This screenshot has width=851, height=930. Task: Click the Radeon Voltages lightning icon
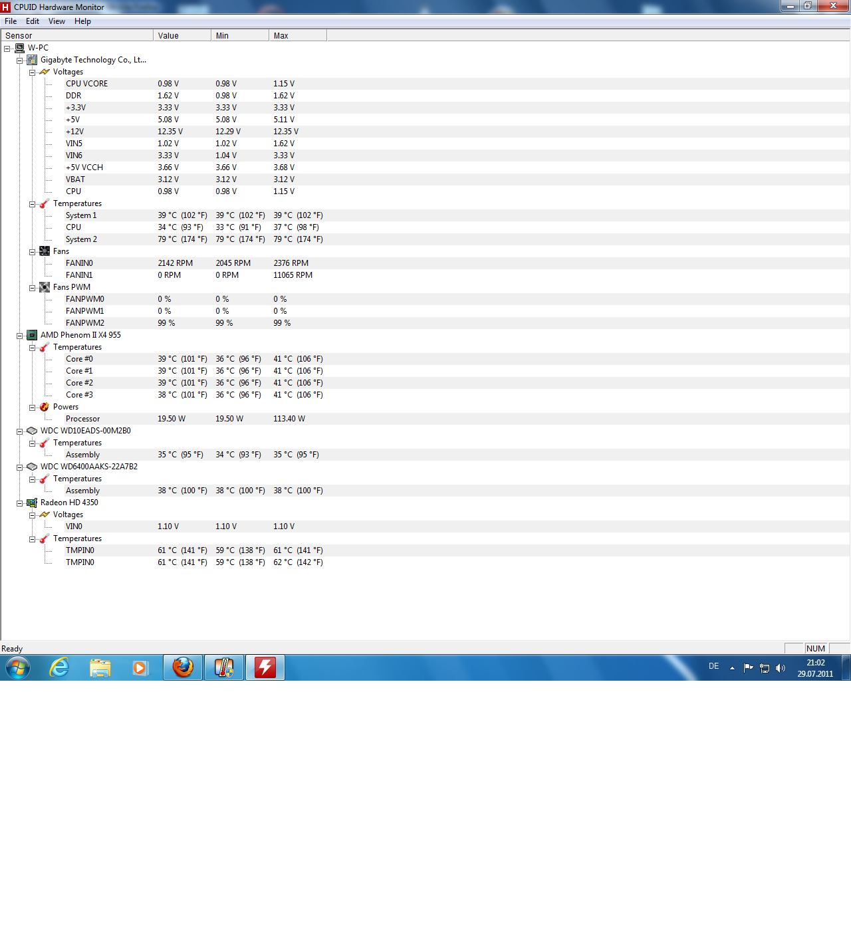pyautogui.click(x=45, y=515)
